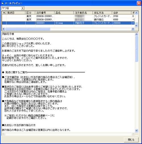Image resolution: width=142 pixels, height=144 pixels.
Task: Click customer name 月齢花子 in list
Action: point(80,23)
